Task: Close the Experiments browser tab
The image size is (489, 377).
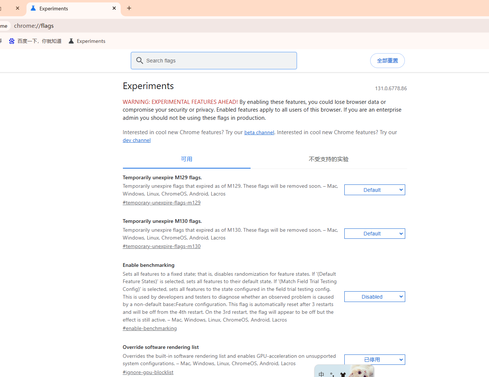Action: 114,8
